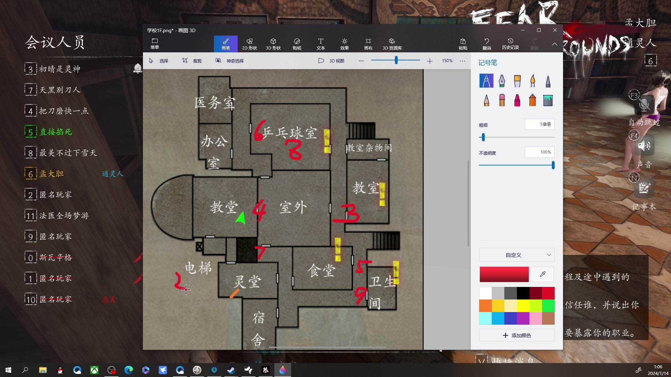Pick color with the eyedropper
This screenshot has height=377, width=671.
(x=542, y=274)
